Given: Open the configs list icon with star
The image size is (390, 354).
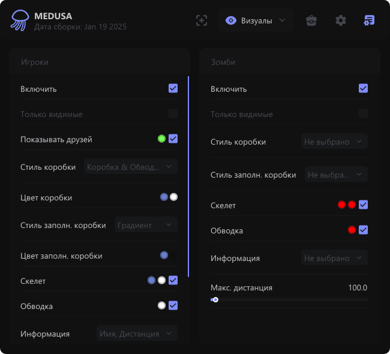Looking at the screenshot, I should pos(369,20).
